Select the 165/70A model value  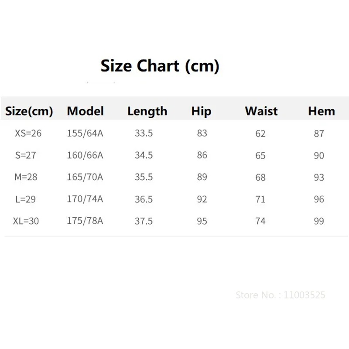[85, 177]
